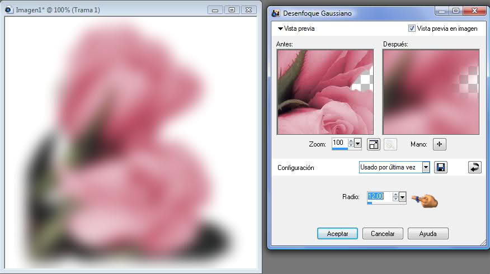
Task: Click the Desenfoque Gaussiano title bar icon
Action: (276, 13)
